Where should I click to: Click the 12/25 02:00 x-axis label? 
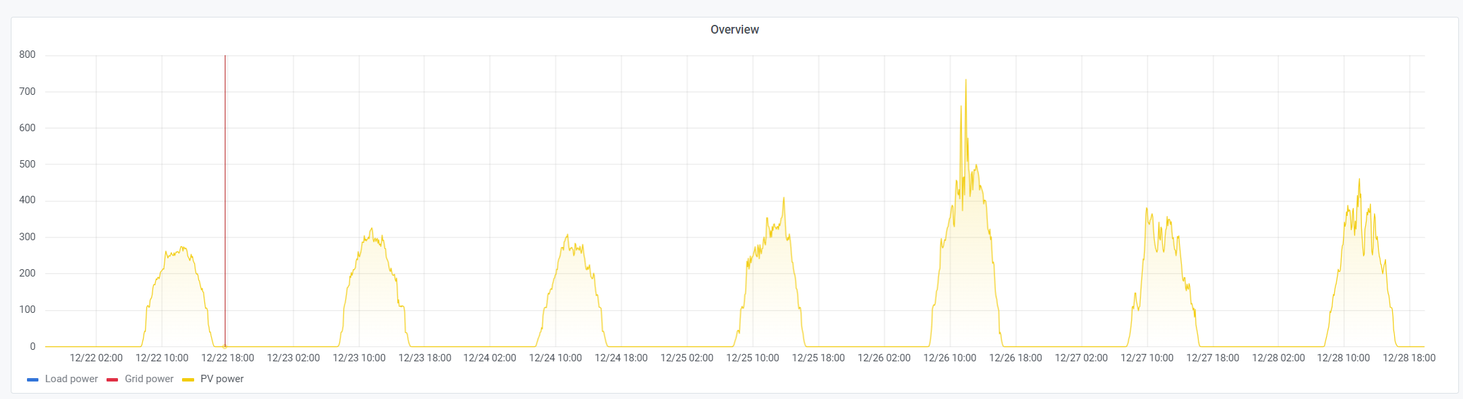pyautogui.click(x=687, y=358)
